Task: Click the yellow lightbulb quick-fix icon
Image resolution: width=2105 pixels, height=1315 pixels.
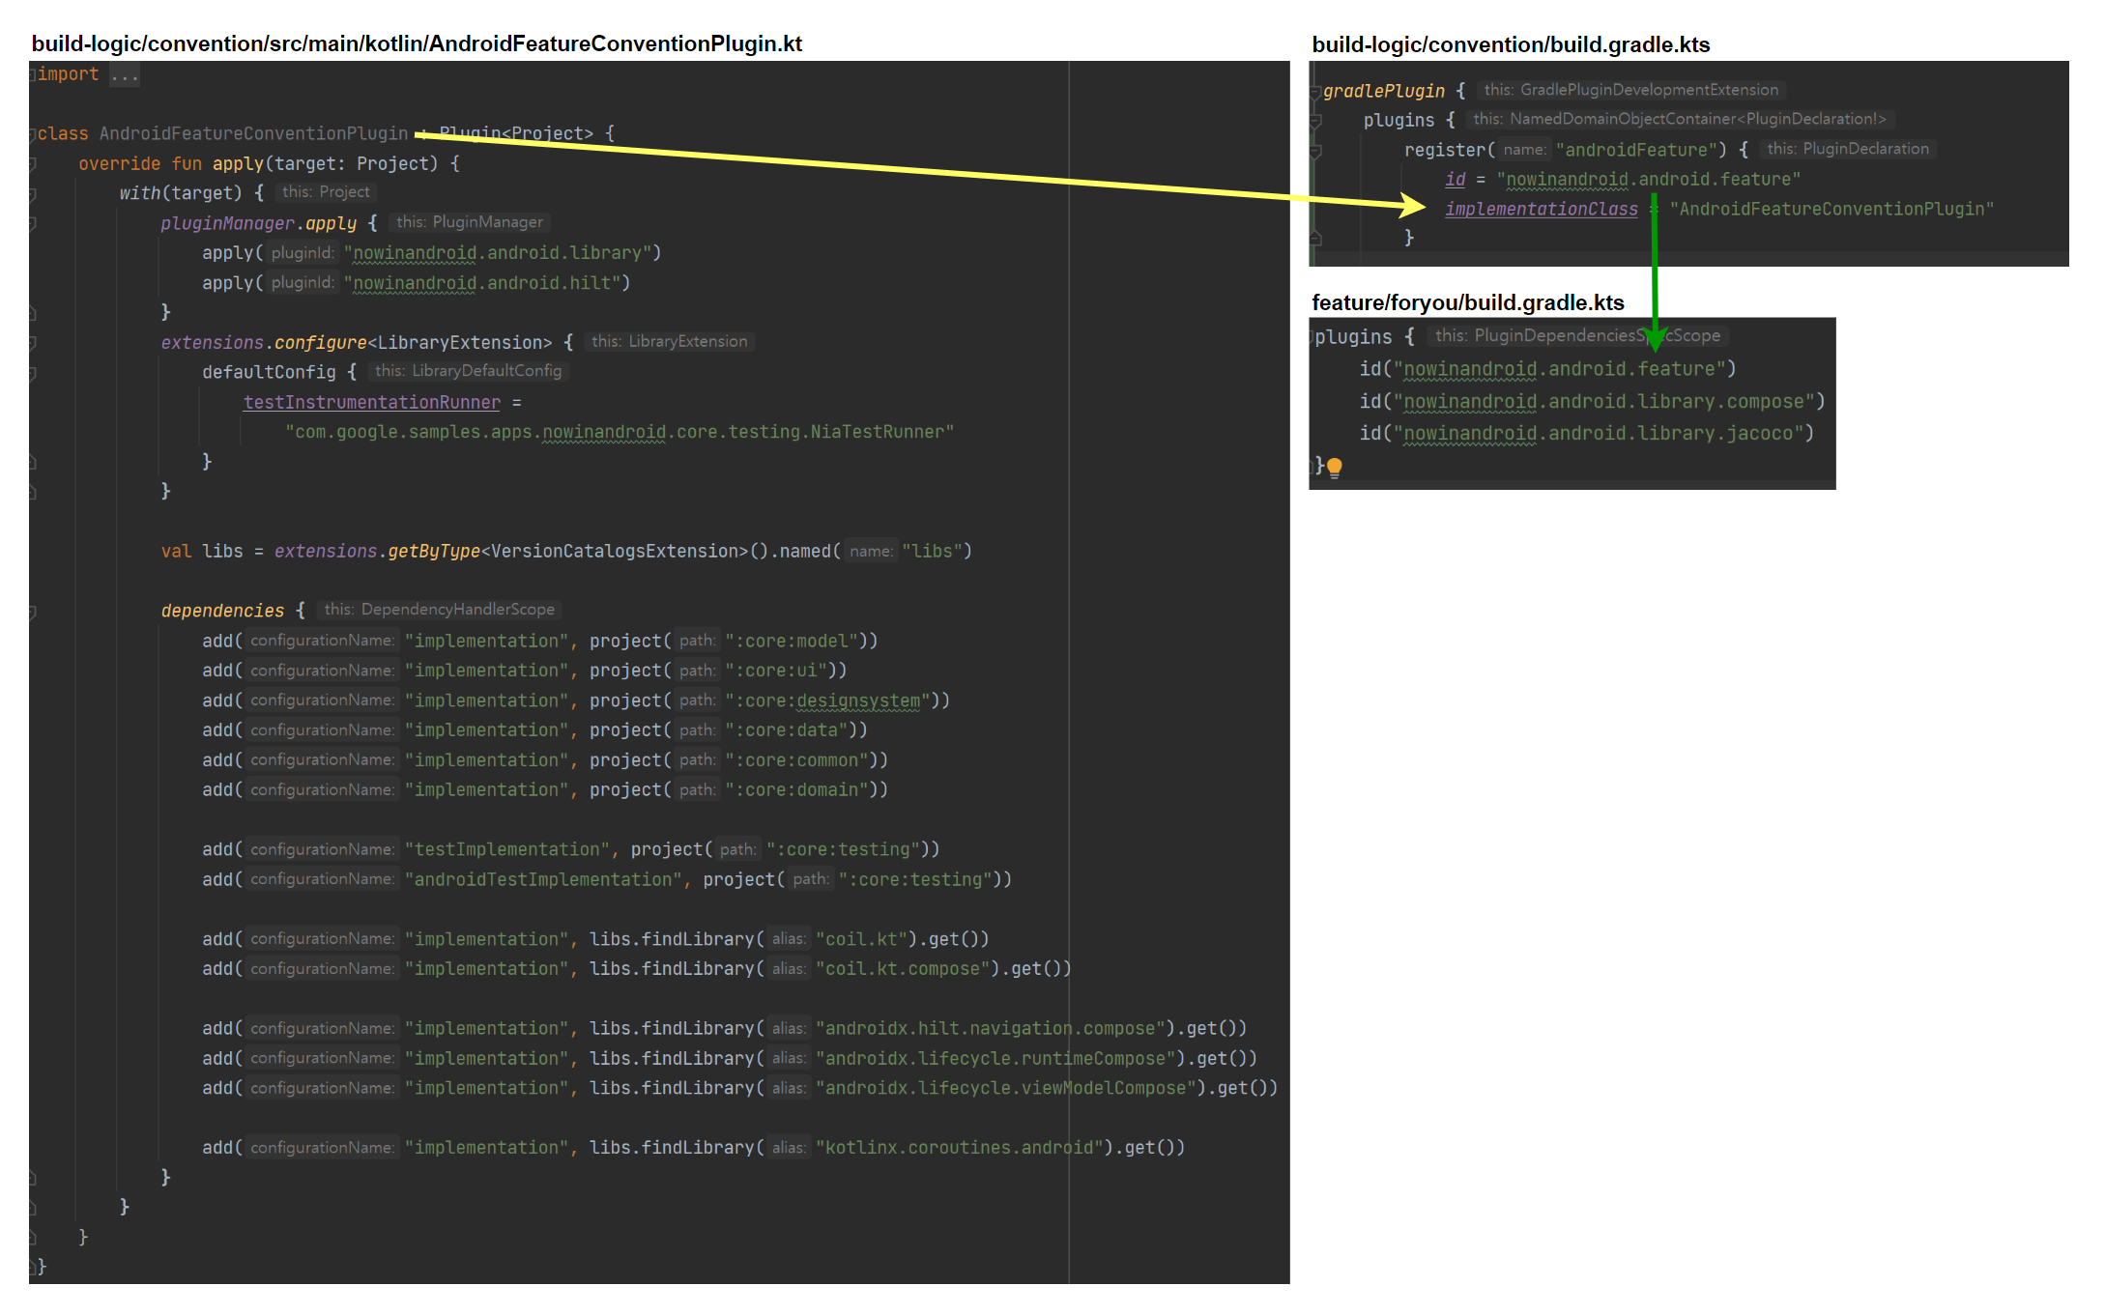Action: point(1335,468)
